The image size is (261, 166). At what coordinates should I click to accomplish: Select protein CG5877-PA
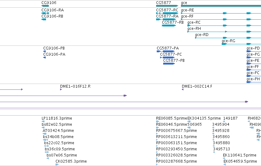coord(166,51)
